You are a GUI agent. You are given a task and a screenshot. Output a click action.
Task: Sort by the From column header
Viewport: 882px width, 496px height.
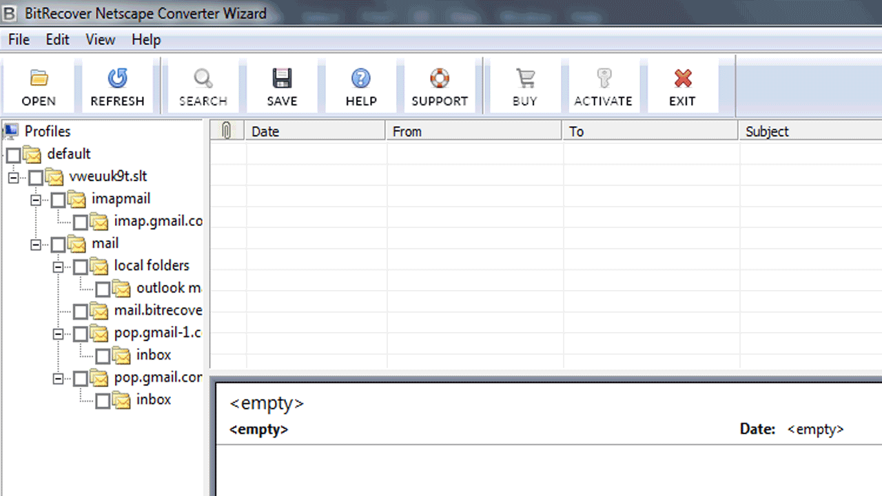click(474, 131)
